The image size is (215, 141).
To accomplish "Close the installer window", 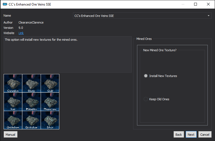I will [208, 4].
